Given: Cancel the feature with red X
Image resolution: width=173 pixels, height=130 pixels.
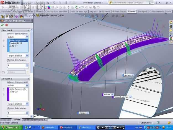Looking at the screenshot, I should [x=7, y=25].
